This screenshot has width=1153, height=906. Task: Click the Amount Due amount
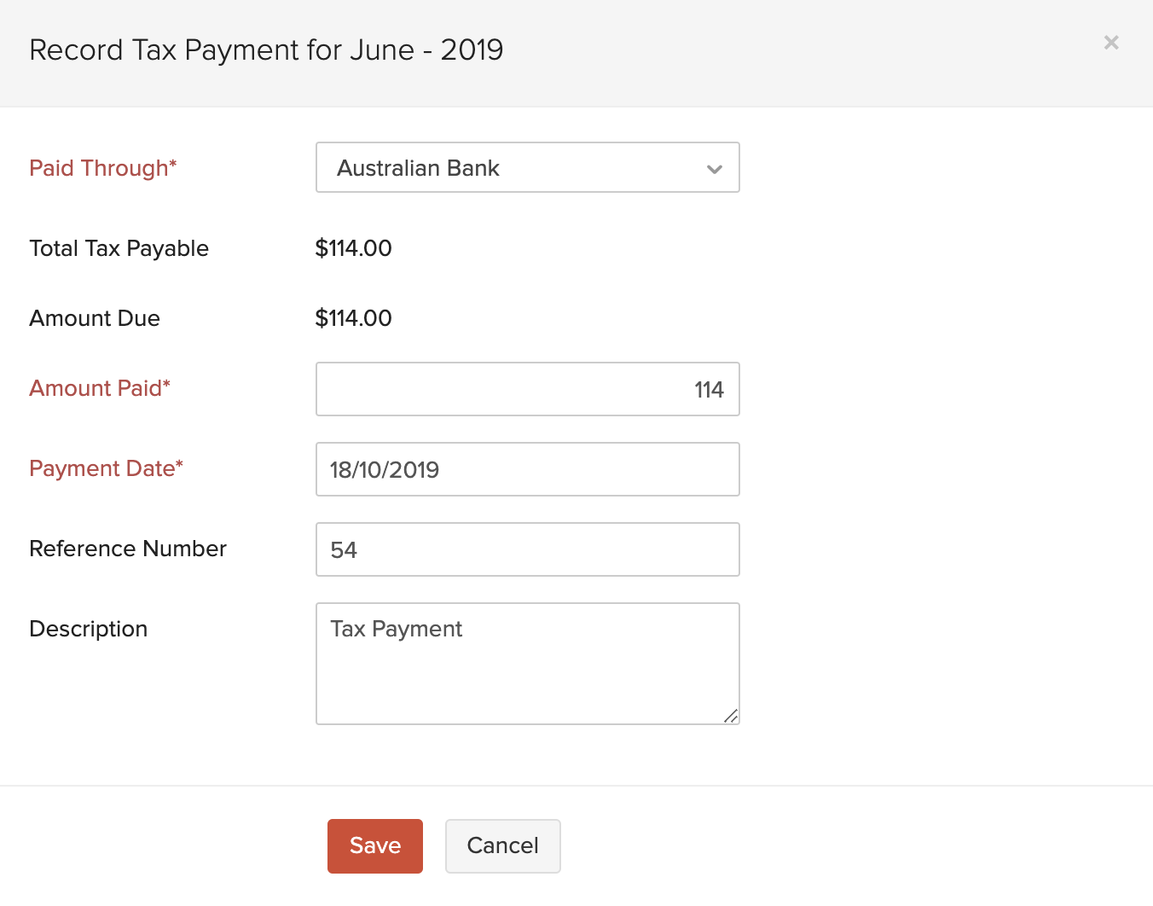(353, 318)
